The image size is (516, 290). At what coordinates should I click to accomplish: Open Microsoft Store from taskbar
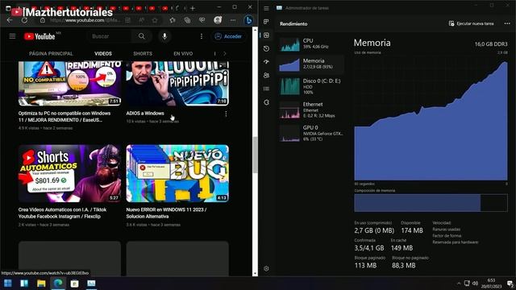point(75,283)
